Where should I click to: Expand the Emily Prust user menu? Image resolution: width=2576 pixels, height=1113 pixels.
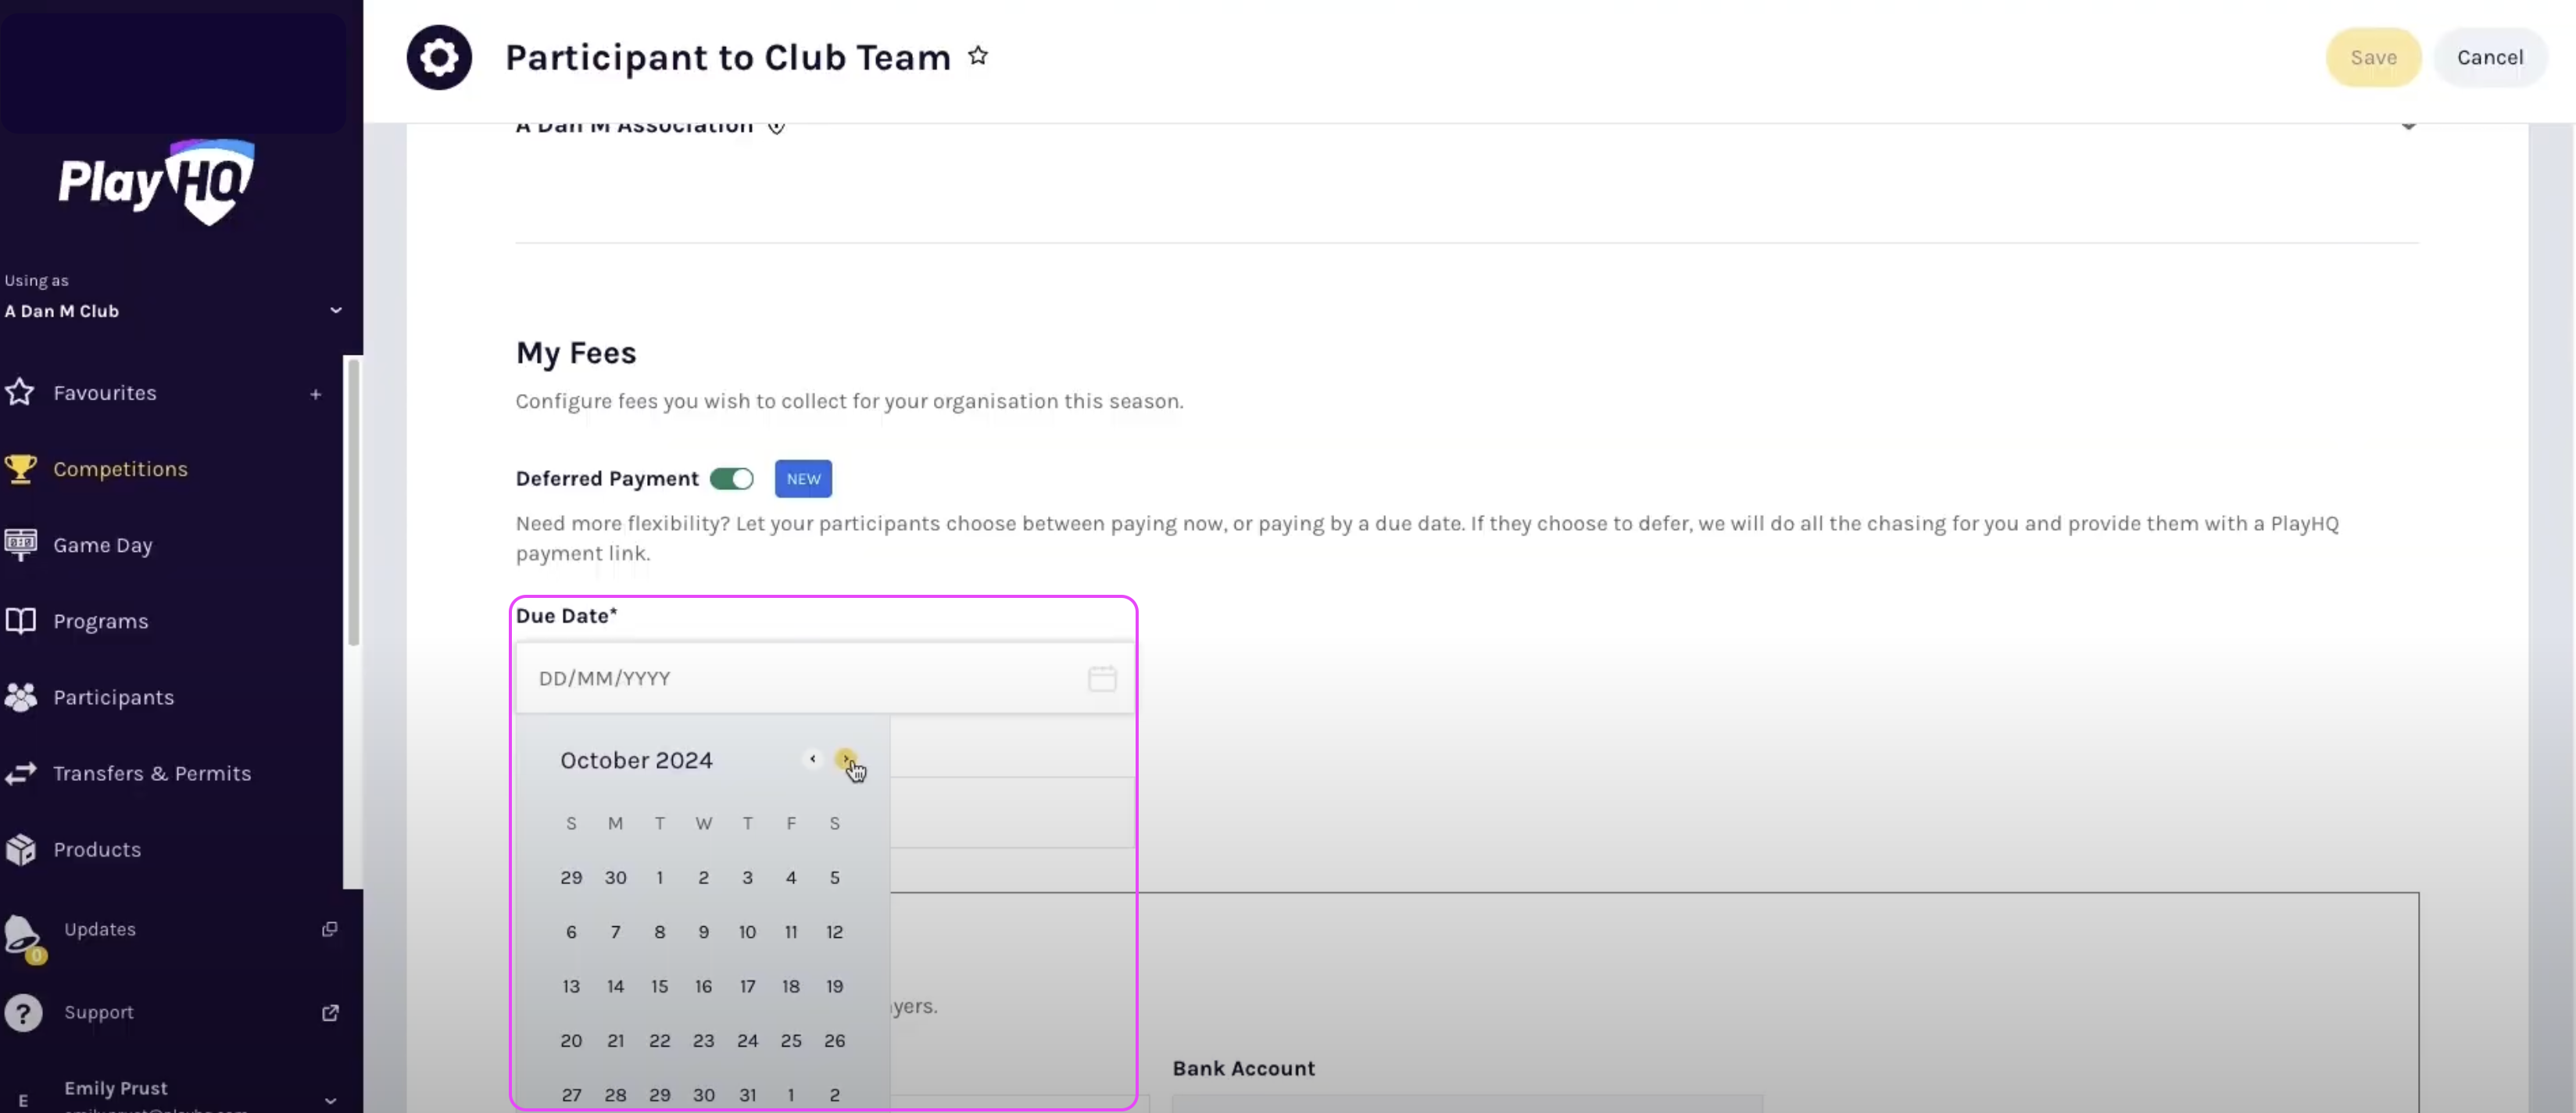point(330,1099)
